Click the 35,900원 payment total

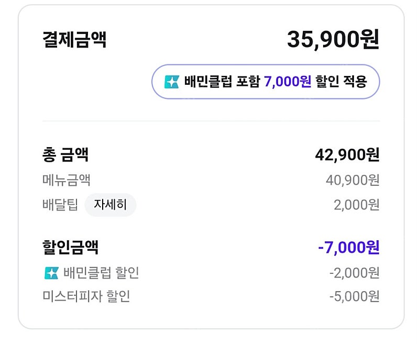pos(333,39)
